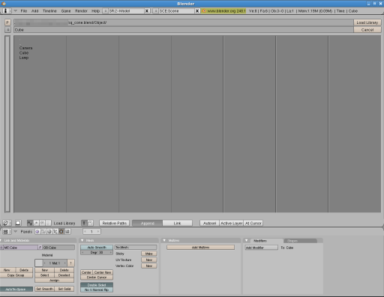The width and height of the screenshot is (384, 297).
Task: Open the directory history arrows button
Action: (x=7, y=30)
